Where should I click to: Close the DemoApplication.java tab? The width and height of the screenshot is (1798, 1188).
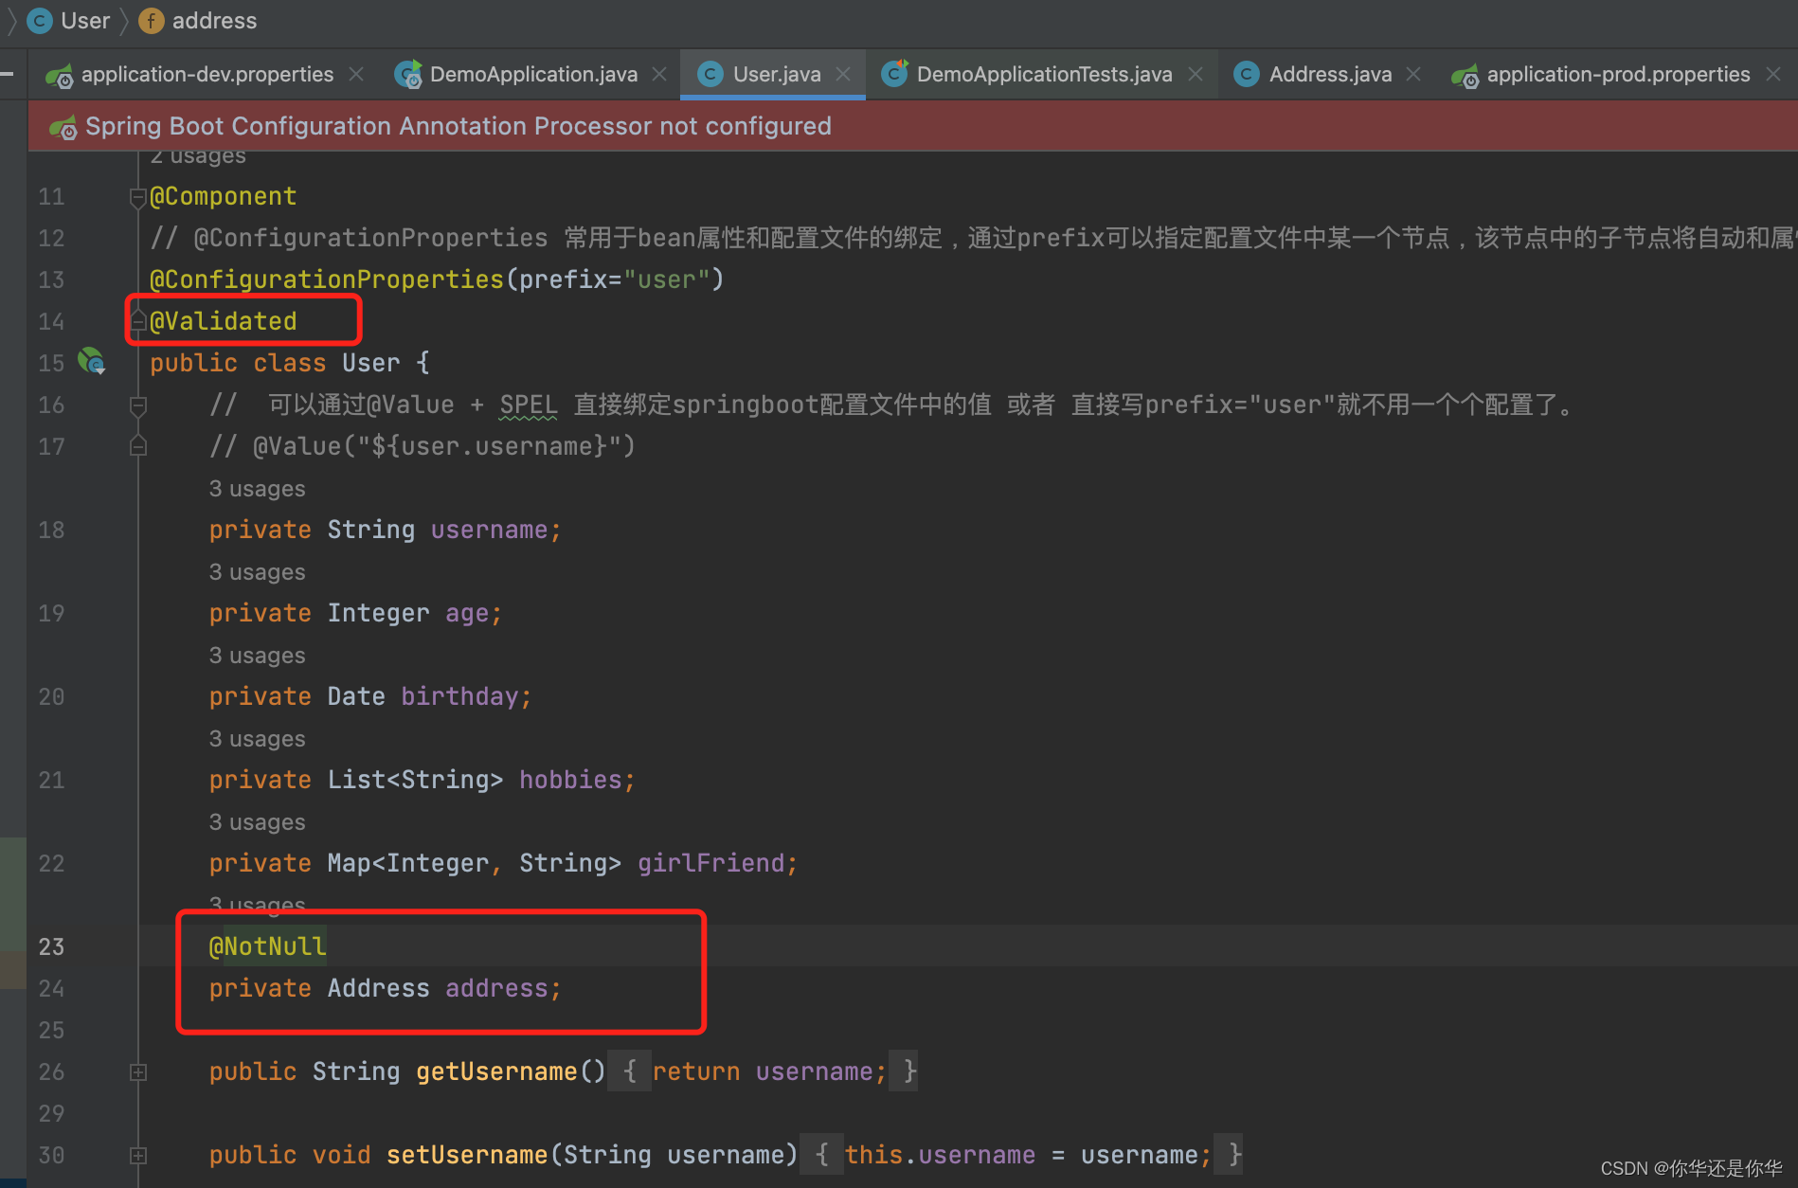pyautogui.click(x=659, y=74)
